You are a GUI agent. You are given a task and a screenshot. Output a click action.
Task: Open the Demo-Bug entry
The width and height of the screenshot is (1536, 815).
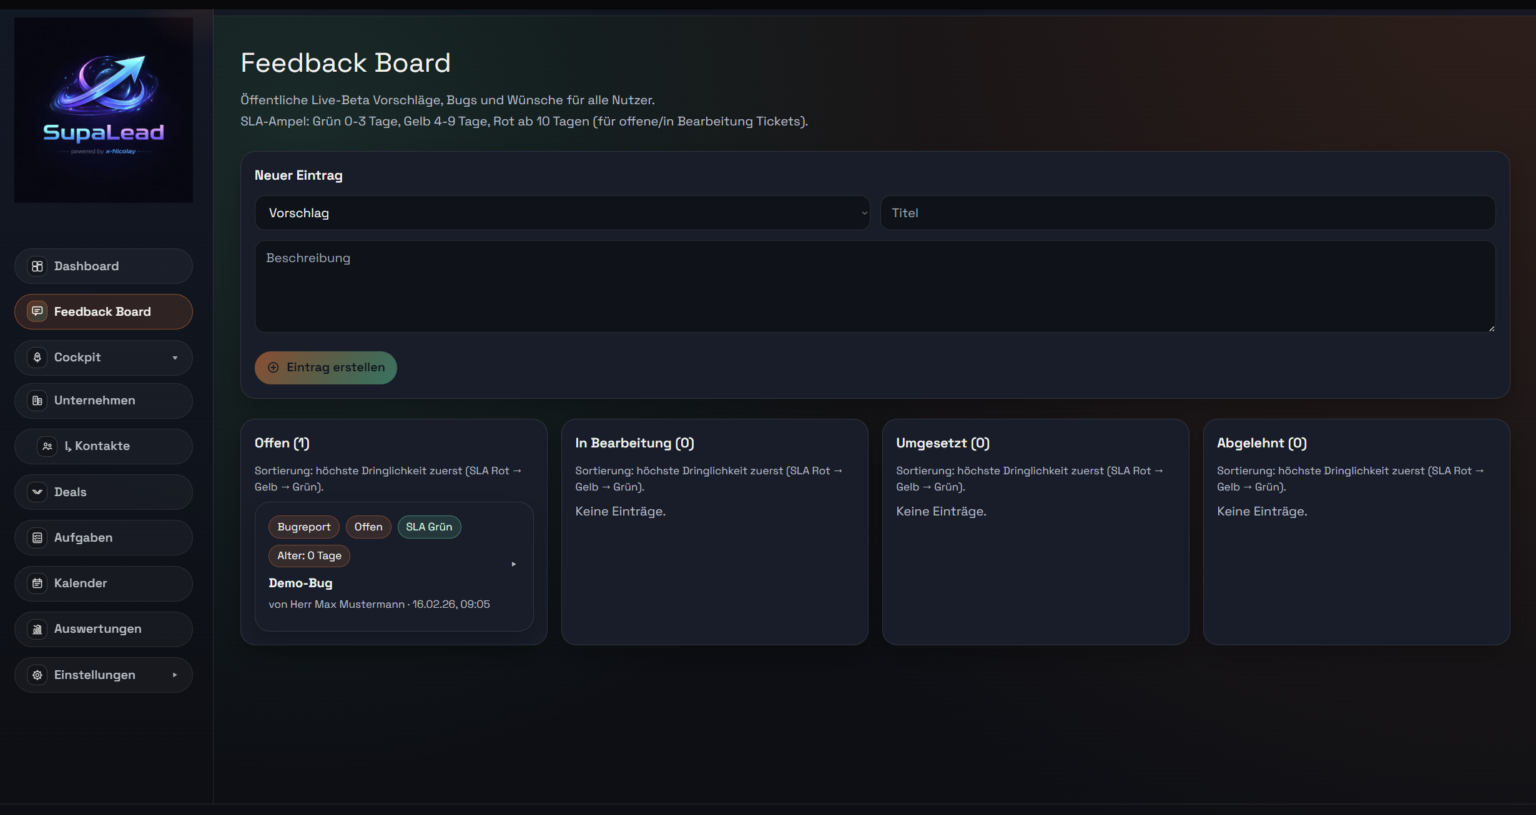[300, 583]
